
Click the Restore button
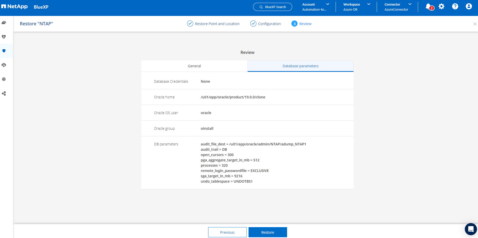point(268,232)
